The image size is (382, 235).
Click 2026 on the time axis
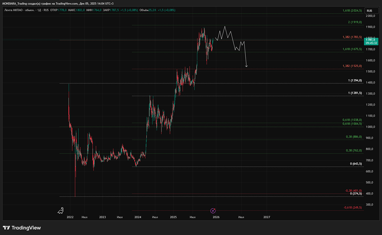pos(216,217)
